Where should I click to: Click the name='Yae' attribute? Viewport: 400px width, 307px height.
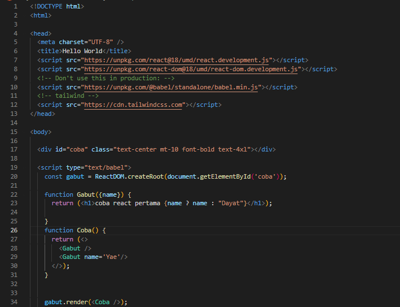click(x=102, y=257)
